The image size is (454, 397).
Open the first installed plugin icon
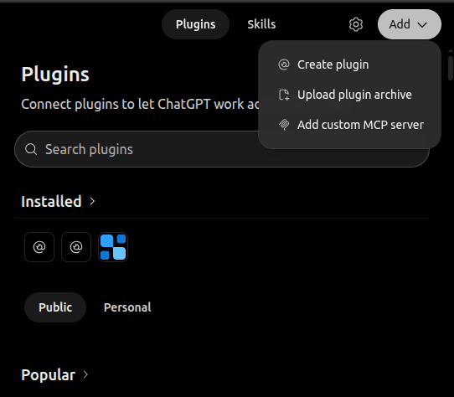point(39,247)
